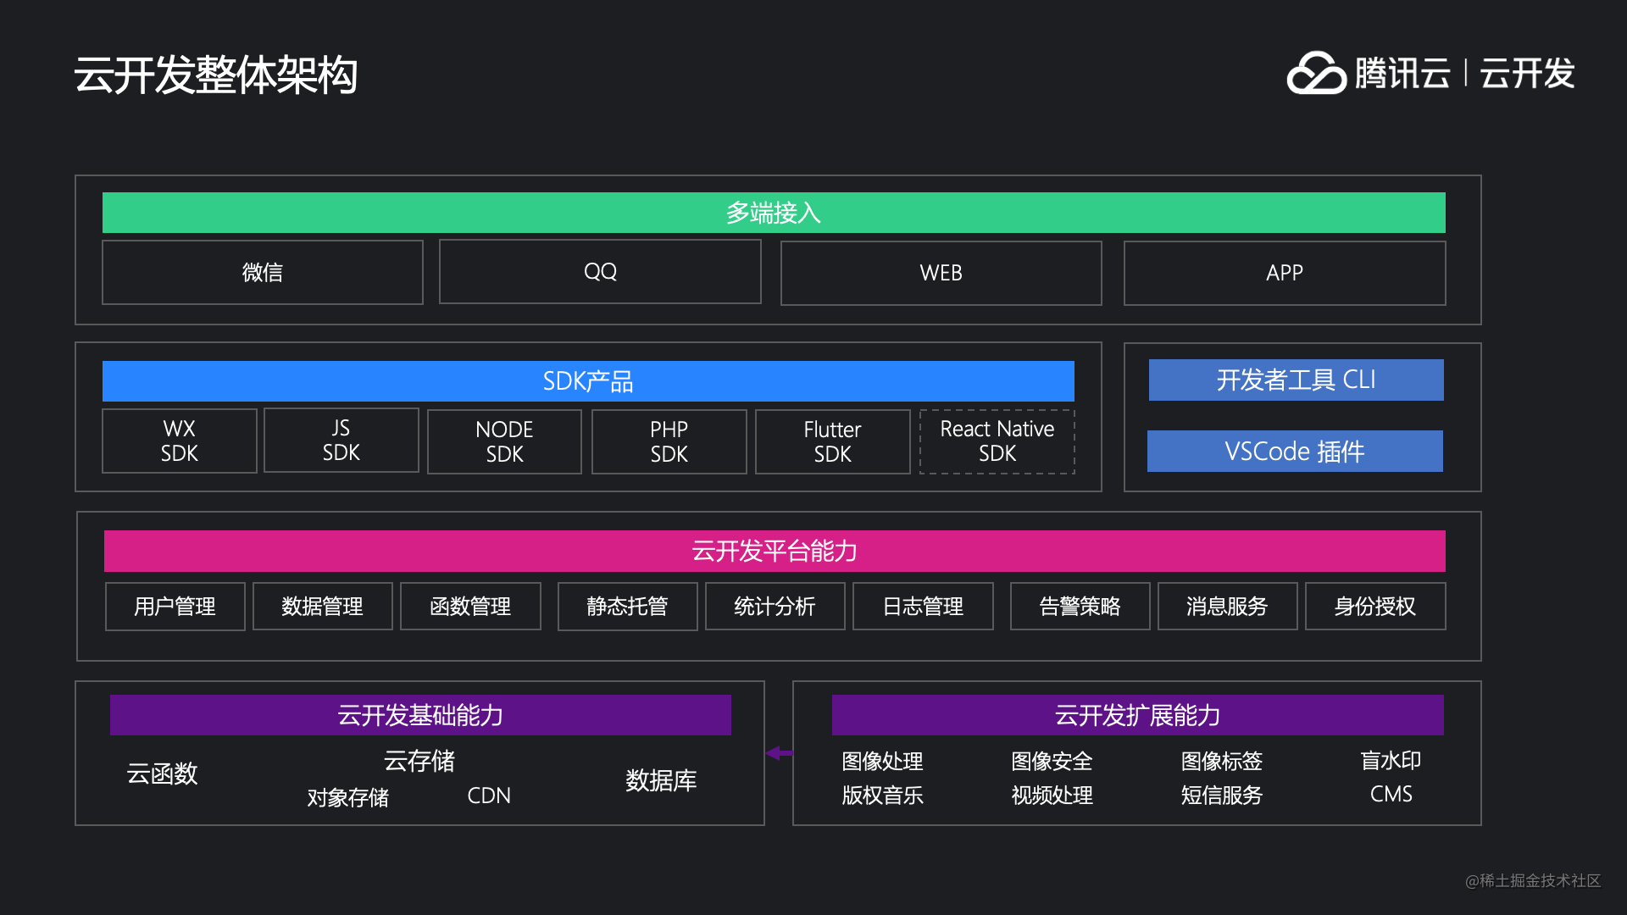Select the 身份授权 box
Screen dimensions: 1627x915
(1375, 607)
